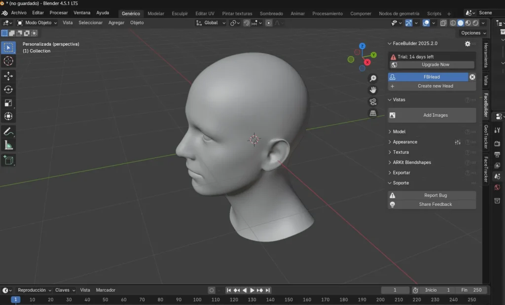Expand the ARKit Blendshapes section
The width and height of the screenshot is (505, 305).
point(411,163)
